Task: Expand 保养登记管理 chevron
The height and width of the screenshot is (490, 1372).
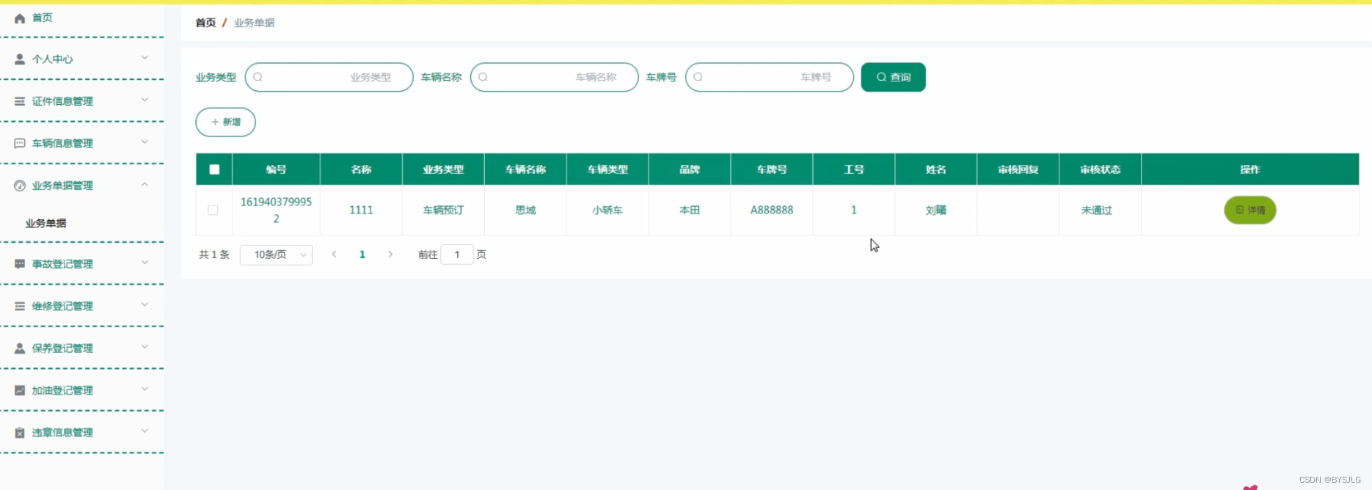Action: 145,346
